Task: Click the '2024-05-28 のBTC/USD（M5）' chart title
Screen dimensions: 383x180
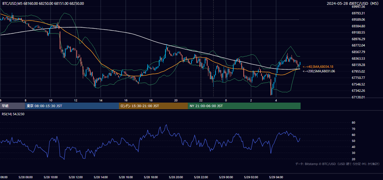Action: click(353, 4)
